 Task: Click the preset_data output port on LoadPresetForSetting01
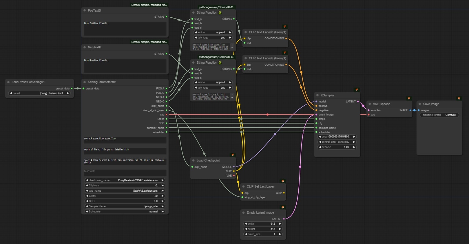[x=72, y=89]
